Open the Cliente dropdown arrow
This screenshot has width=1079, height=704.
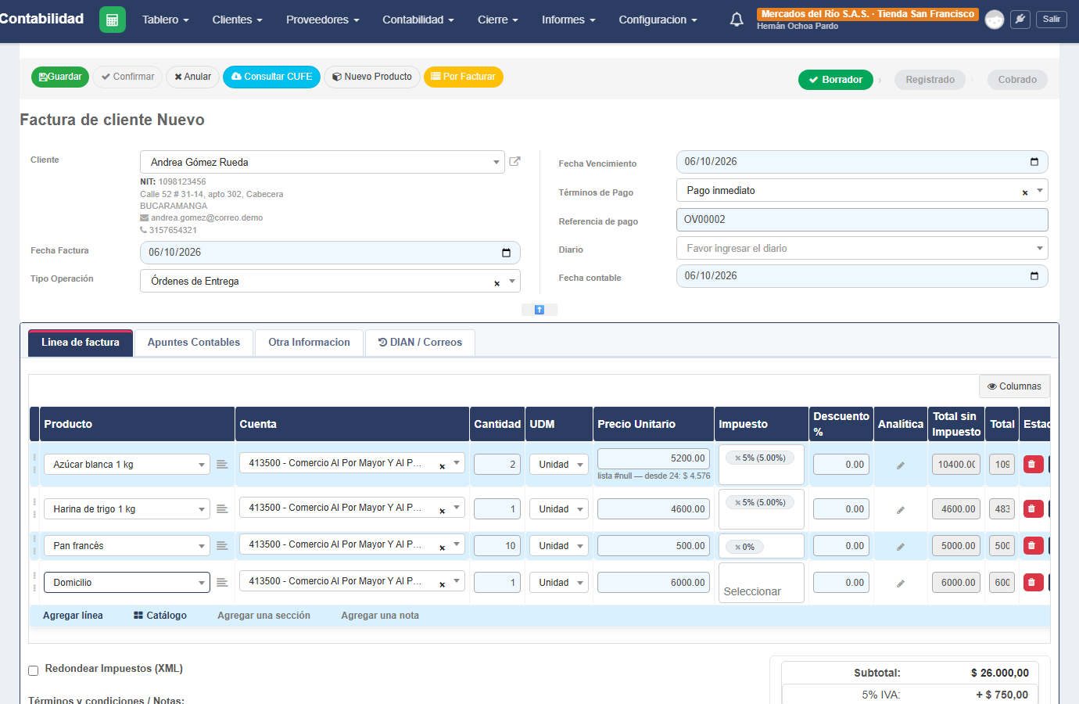pyautogui.click(x=496, y=162)
